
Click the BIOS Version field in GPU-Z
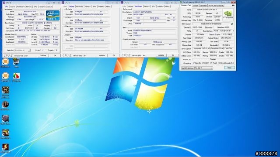pos(211,24)
